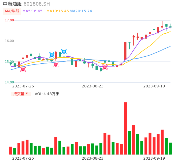This screenshot has width=183, height=162.
Task: Click the MA10:16.46 legend label
Action: [58, 11]
